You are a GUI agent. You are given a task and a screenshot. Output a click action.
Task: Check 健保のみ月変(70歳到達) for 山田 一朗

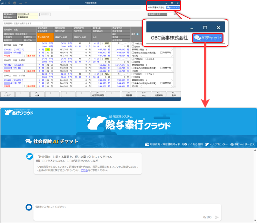133,53
